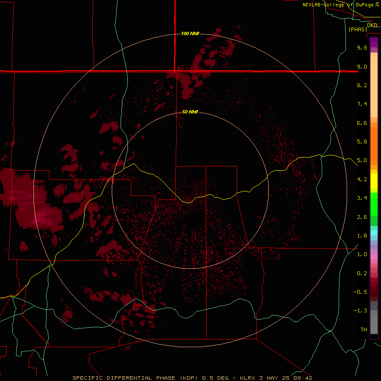This screenshot has height=381, width=381.
Task: Click the 1.0 scale value
Action: pos(362,254)
